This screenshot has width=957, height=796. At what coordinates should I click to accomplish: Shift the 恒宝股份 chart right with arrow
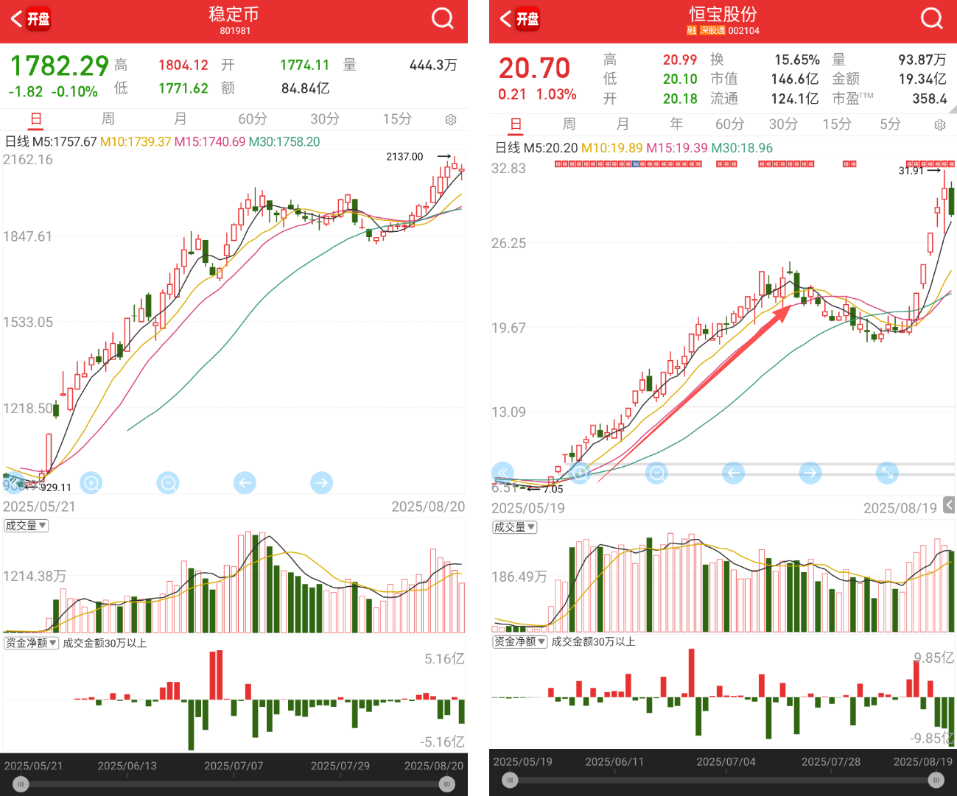(x=810, y=473)
